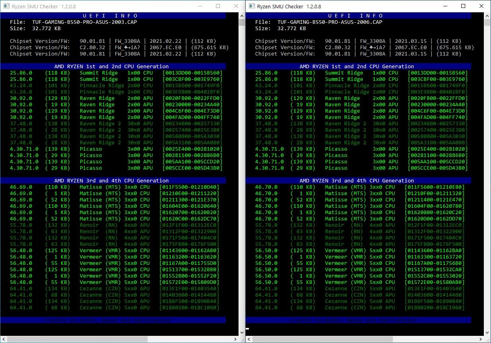
Task: Click '[004FAD00-004FF740]' Raven Ridge row, right window
Action: [438, 117]
